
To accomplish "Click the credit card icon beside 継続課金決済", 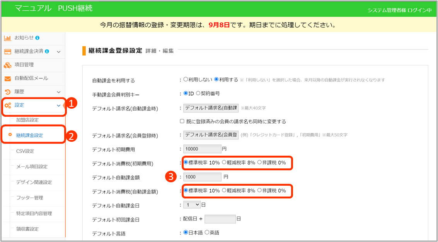I will (7, 52).
